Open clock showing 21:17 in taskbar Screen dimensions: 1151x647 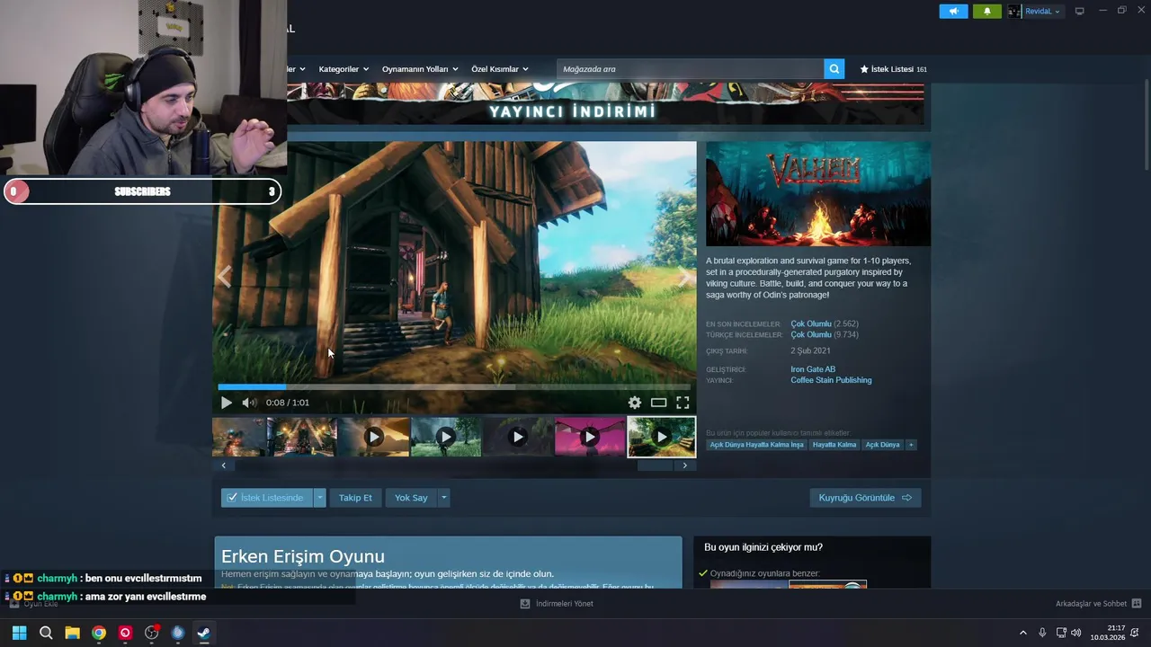[1108, 633]
